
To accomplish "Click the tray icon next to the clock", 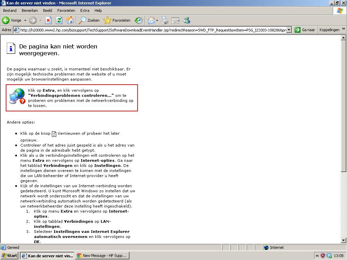I will 329,256.
